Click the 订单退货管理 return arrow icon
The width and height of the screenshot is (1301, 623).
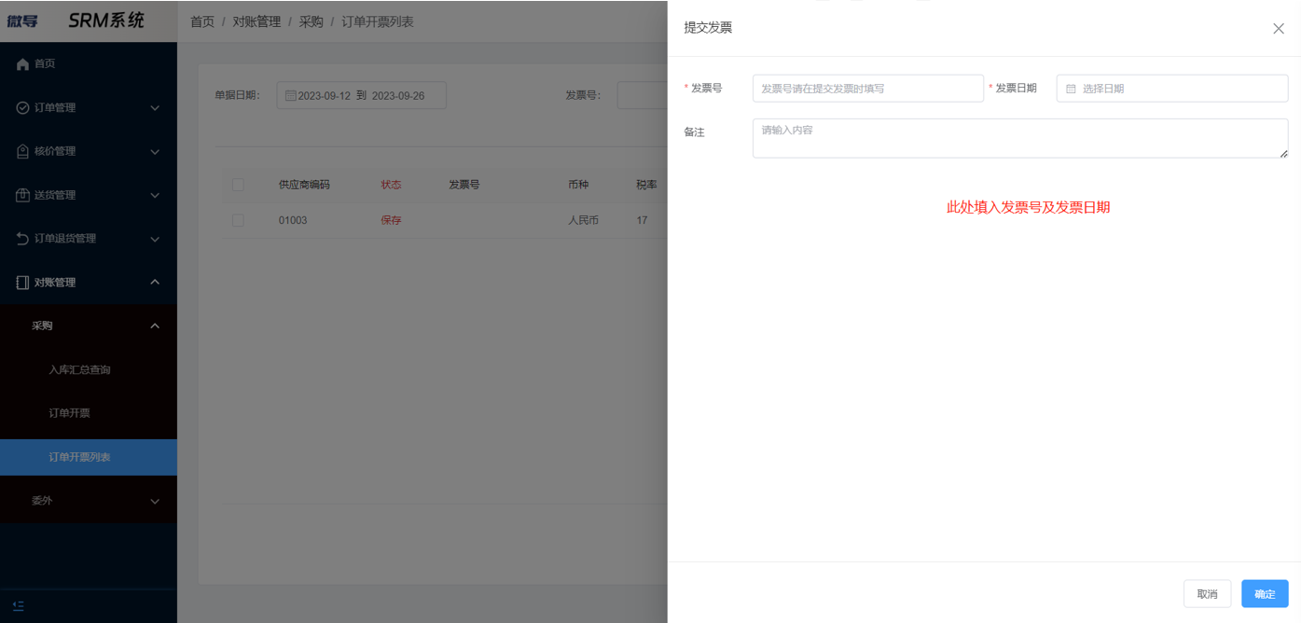click(x=21, y=238)
